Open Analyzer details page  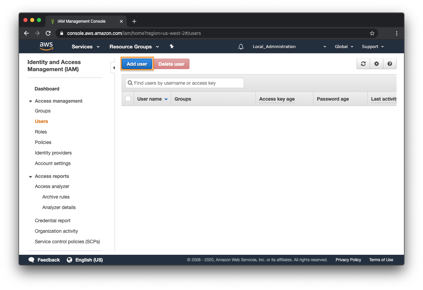[59, 207]
